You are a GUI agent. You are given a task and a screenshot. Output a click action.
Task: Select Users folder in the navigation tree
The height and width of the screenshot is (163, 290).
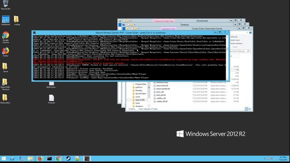pos(136,103)
